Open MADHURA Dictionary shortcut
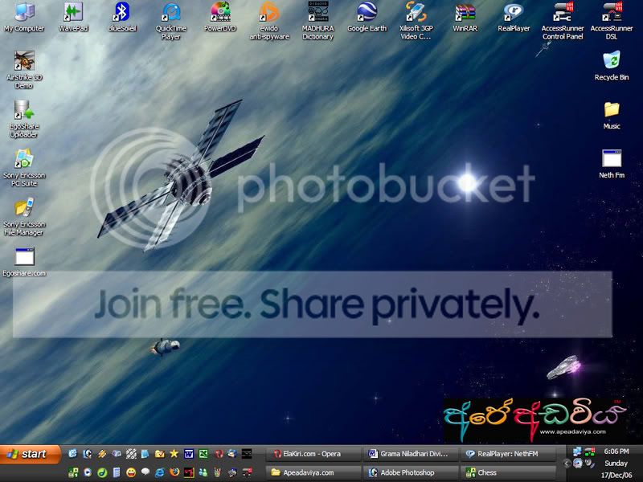 click(317, 21)
